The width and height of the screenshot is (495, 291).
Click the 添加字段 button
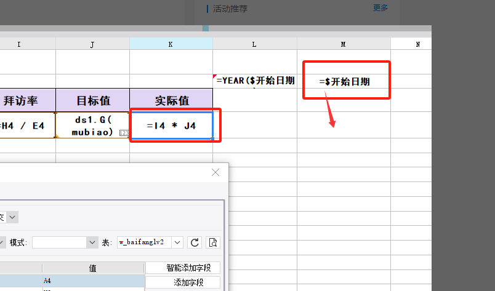click(182, 282)
